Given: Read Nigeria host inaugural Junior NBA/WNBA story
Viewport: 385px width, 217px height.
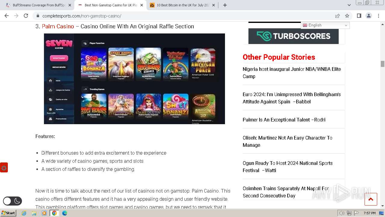Looking at the screenshot, I should tap(292, 73).
